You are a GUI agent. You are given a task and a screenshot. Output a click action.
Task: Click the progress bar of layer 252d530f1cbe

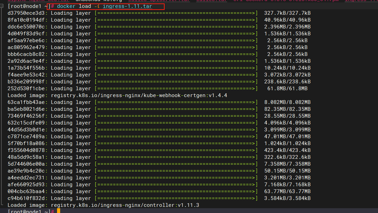pyautogui.click(x=176, y=88)
